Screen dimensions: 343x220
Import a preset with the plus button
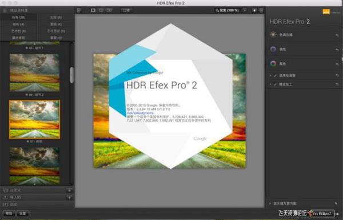tap(69, 198)
